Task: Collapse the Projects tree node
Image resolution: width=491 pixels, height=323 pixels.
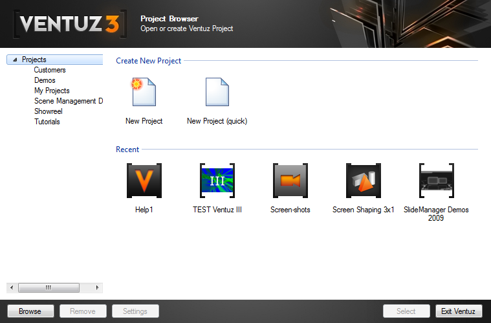Action: point(15,60)
